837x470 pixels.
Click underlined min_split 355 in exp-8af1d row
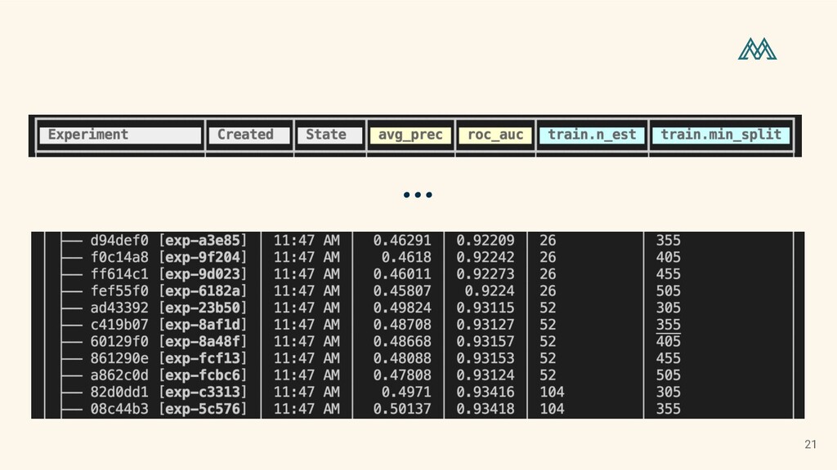[x=669, y=325]
